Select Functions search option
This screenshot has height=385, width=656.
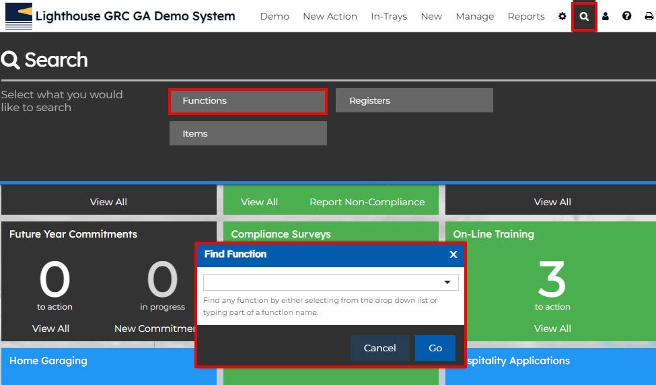point(248,101)
